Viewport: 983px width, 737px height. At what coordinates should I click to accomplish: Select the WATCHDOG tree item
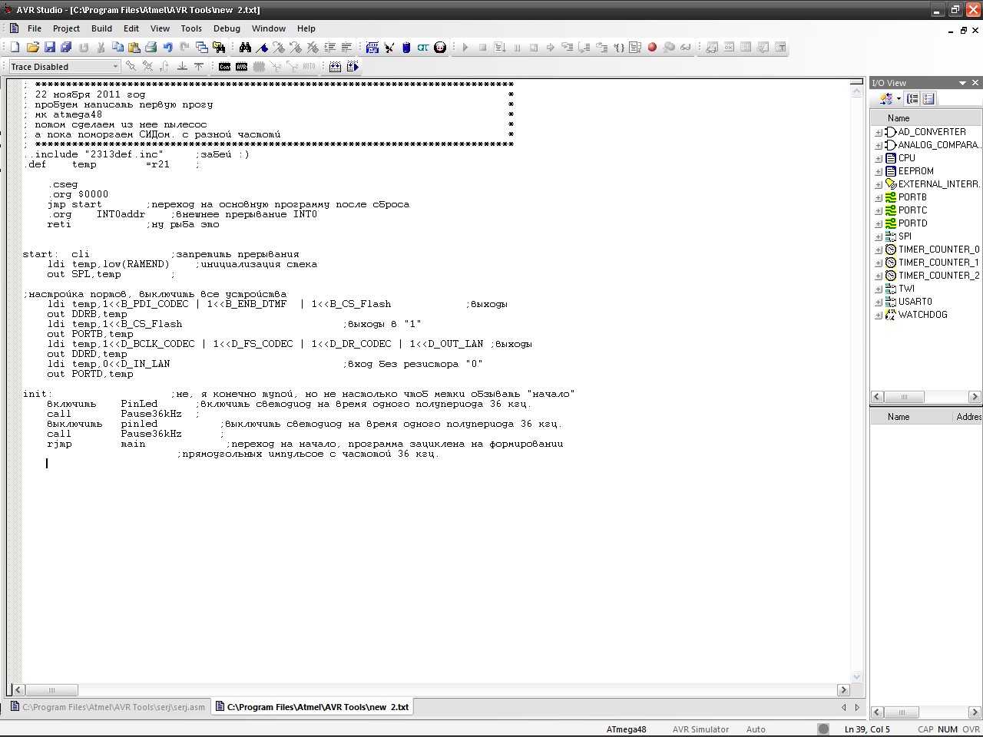(x=922, y=315)
